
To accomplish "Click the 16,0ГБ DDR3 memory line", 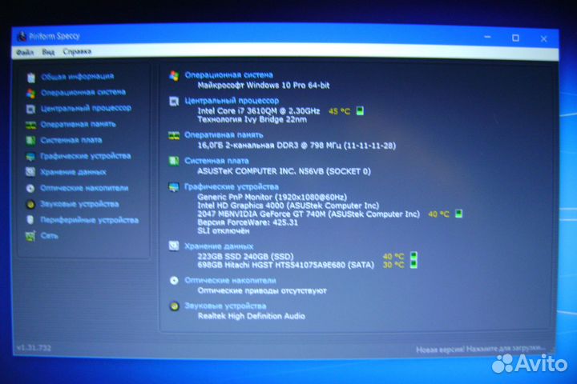I will 297,146.
